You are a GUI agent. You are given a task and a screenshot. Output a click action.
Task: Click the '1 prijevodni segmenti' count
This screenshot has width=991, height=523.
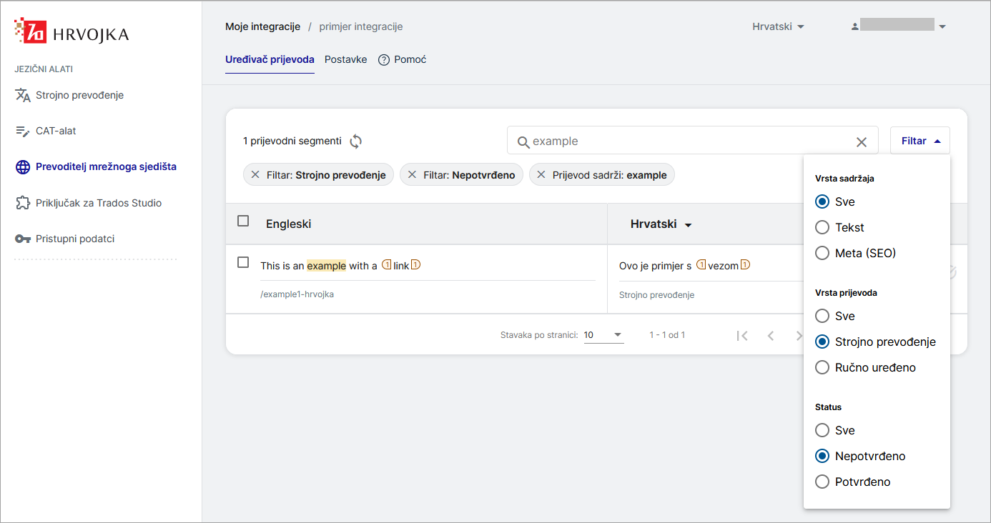point(292,141)
